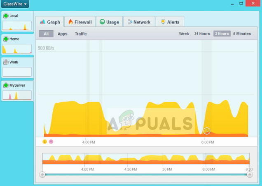Toggle the yellow download arrow indicator
The width and height of the screenshot is (262, 186).
pos(44,142)
